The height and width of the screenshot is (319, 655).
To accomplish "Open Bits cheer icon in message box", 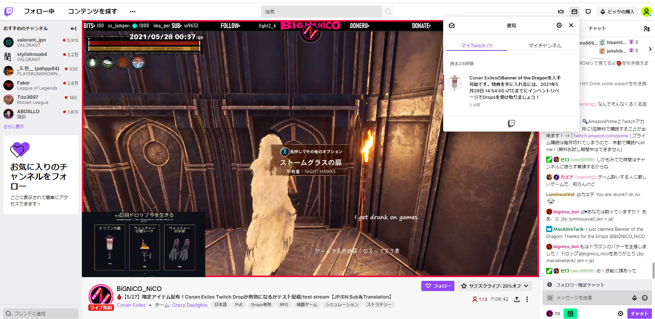I will point(635,298).
